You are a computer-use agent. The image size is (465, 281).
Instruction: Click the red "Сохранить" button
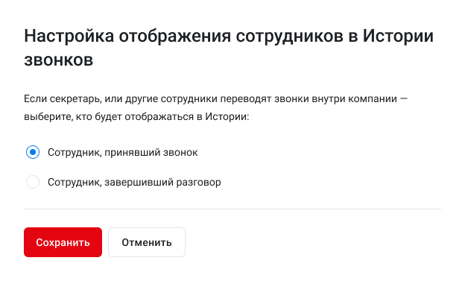pyautogui.click(x=63, y=242)
